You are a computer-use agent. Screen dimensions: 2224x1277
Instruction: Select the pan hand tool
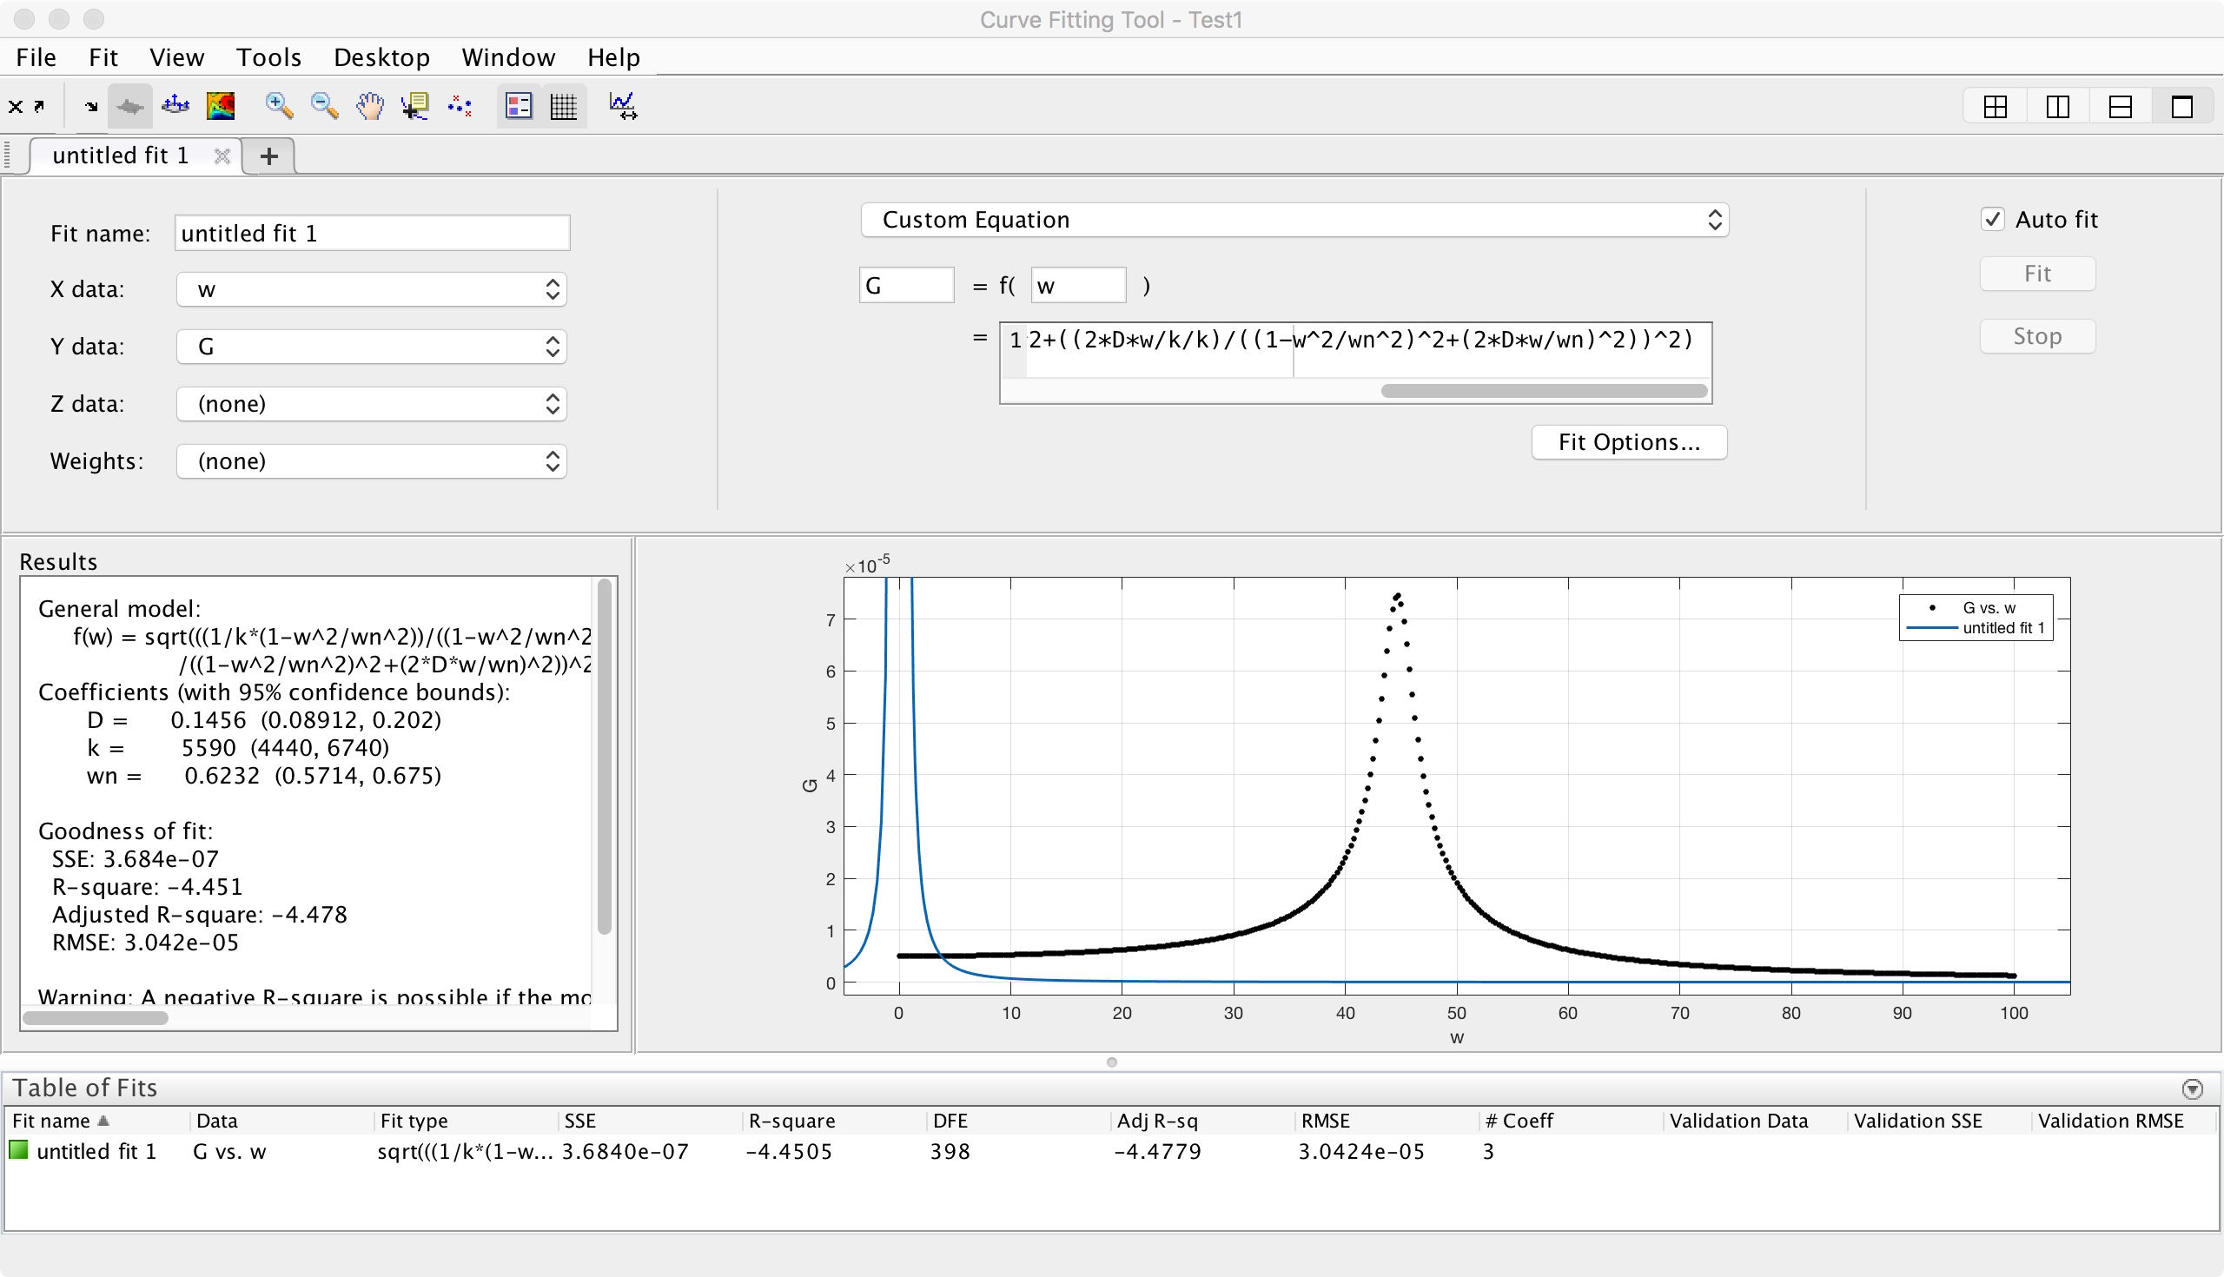(x=370, y=106)
